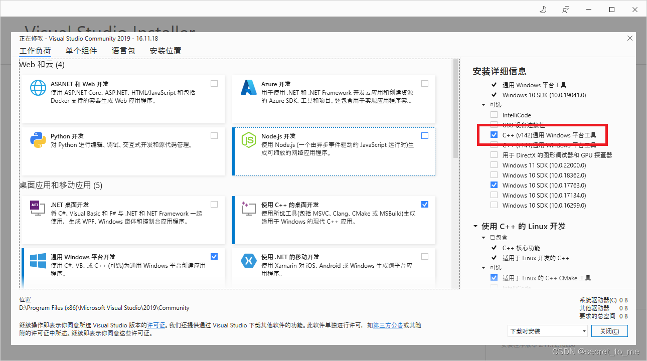647x361 pixels.
Task: Toggle the dark mode moon icon
Action: tap(543, 10)
